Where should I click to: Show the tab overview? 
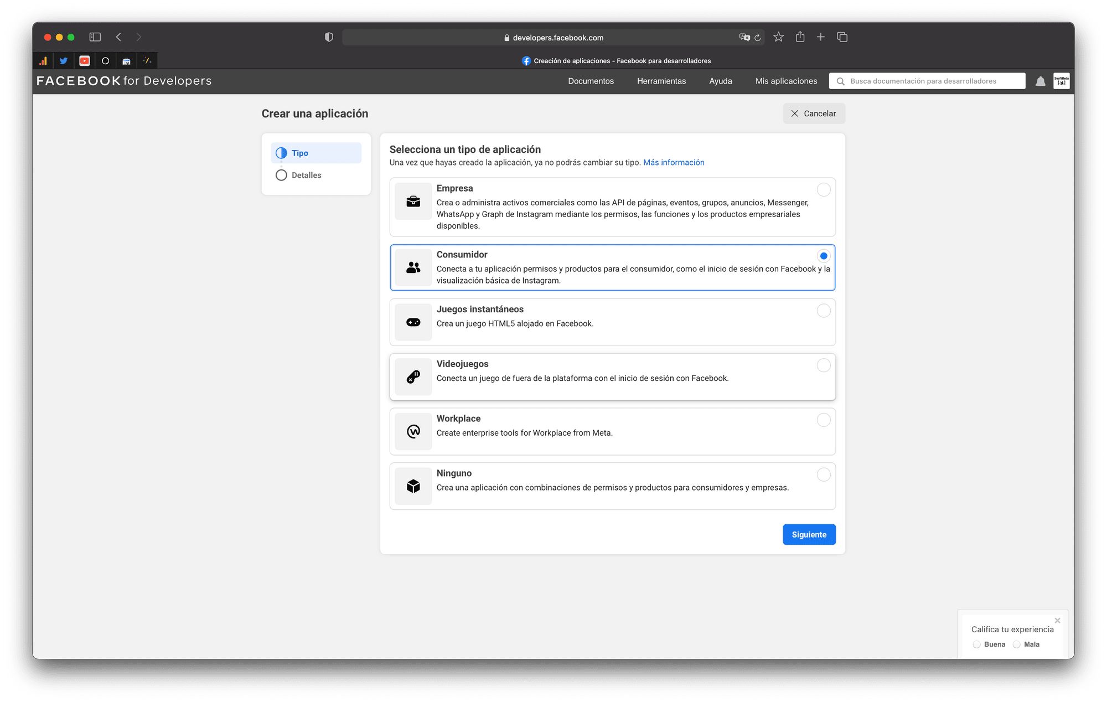842,37
